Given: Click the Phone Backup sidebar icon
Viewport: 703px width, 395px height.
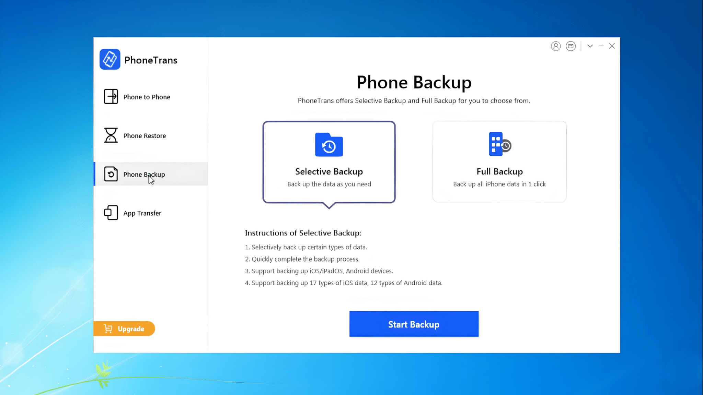Looking at the screenshot, I should 111,174.
